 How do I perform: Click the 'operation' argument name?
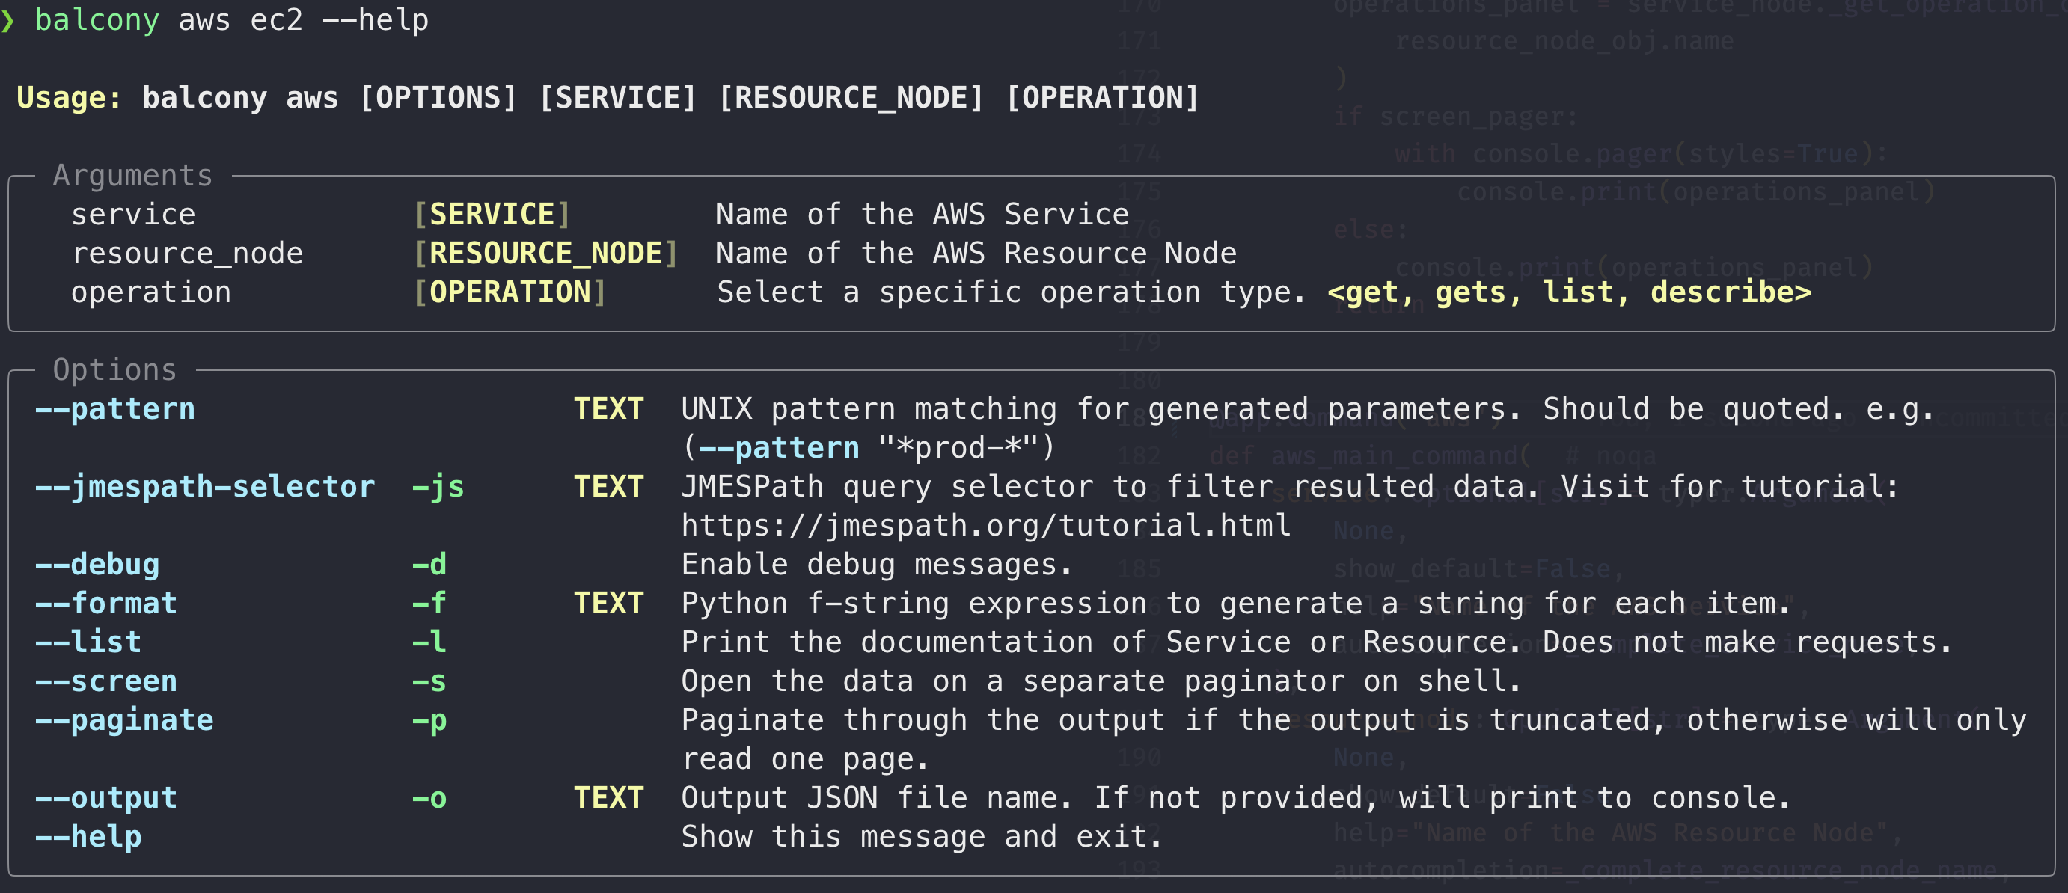click(151, 292)
